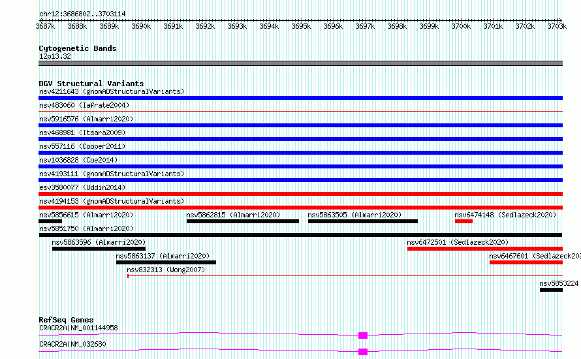581x359 pixels.
Task: Click the nsv5916576 (Almarri2020) label
Action: (86, 119)
